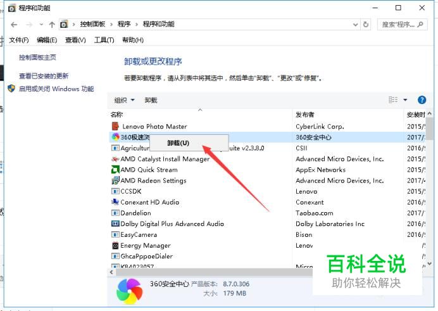Open recent locations dropdown arrow

tap(41, 25)
